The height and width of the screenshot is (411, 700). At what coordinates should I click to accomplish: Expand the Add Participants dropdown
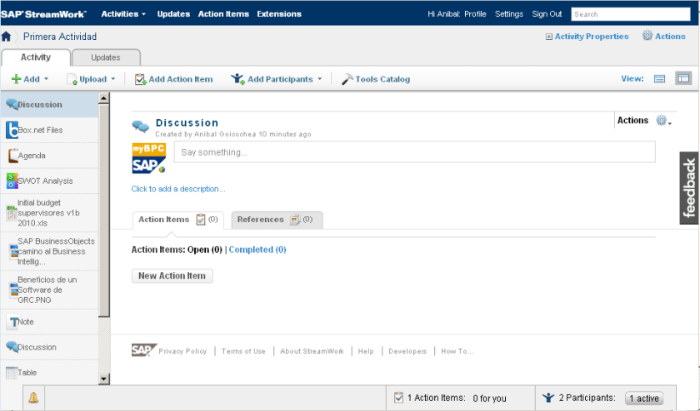tap(277, 79)
